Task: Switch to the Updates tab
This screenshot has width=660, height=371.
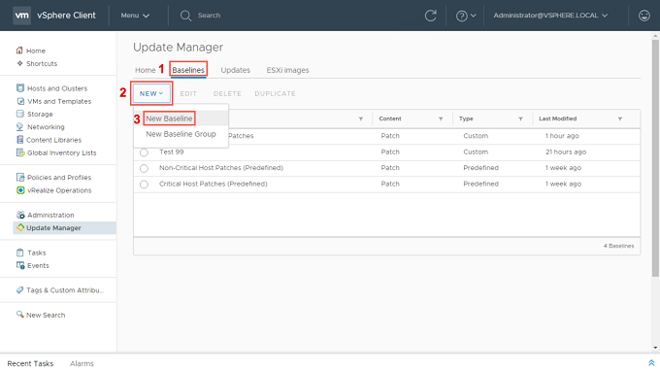Action: (235, 70)
